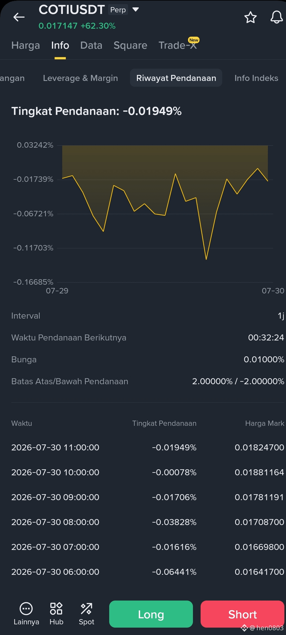
Task: Tap the back arrow icon
Action: (19, 17)
